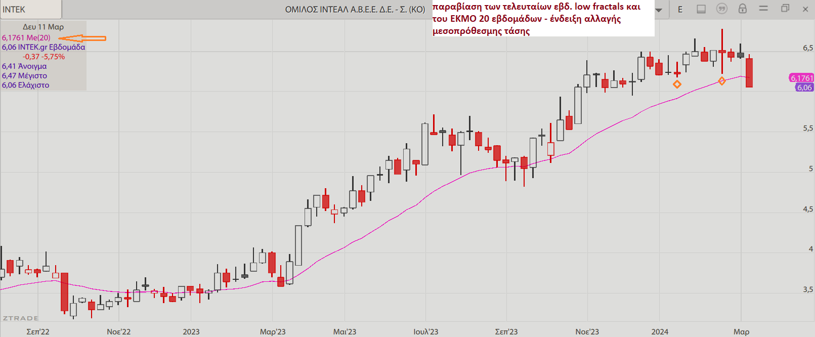The height and width of the screenshot is (337, 815).
Task: Click the 6,06 Ελάχιστο low value in legend
Action: [x=26, y=86]
